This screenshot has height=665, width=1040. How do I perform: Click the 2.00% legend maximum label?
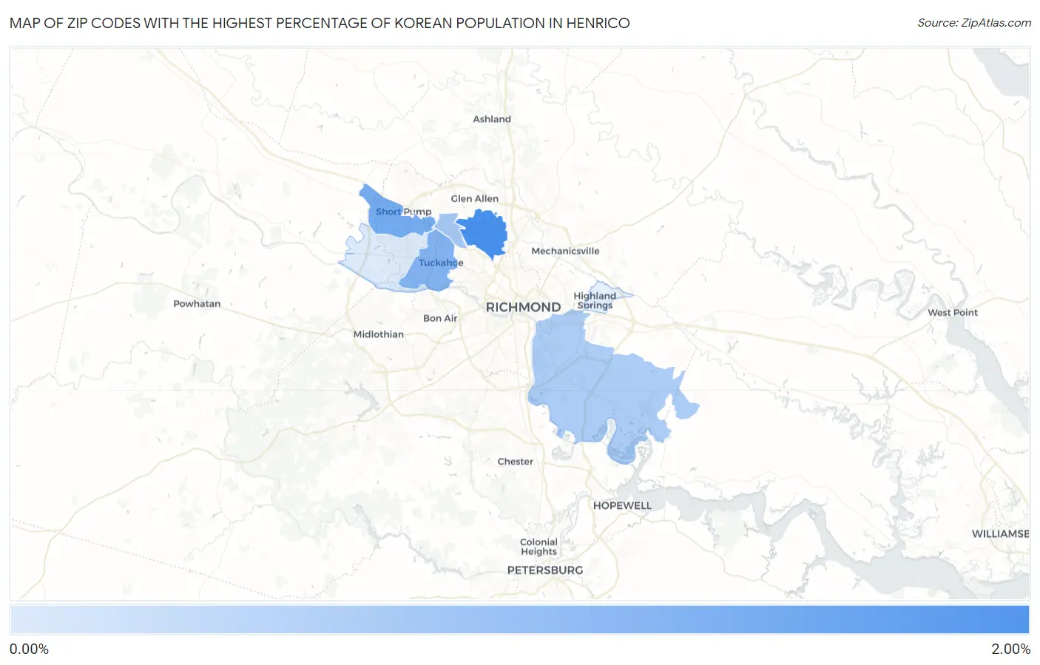click(x=1010, y=649)
